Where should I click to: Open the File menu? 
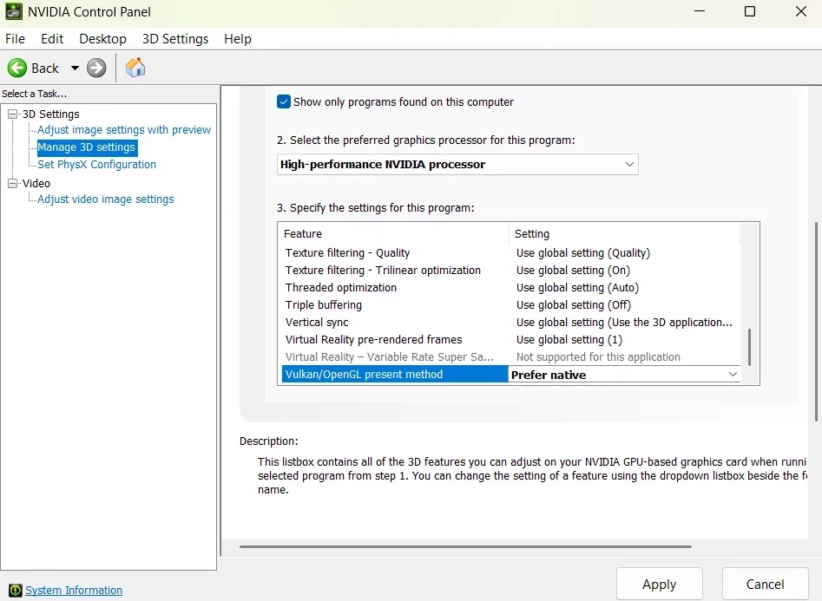[x=16, y=39]
